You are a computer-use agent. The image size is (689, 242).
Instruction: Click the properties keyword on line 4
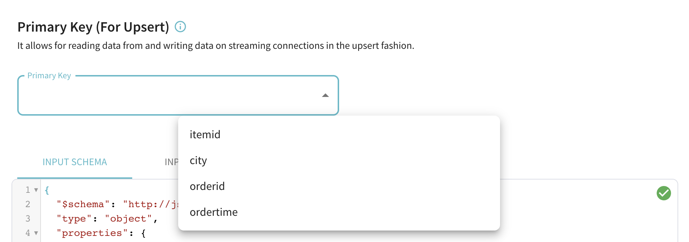point(92,233)
